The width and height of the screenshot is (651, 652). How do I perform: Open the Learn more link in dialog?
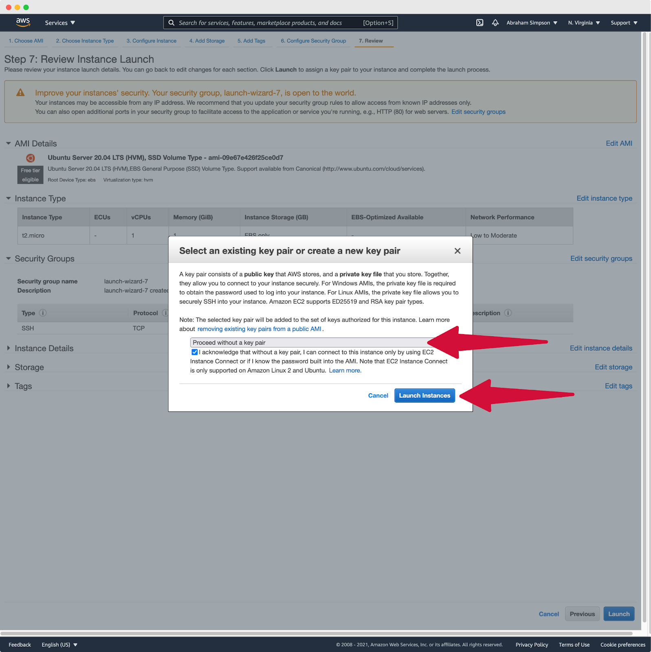click(x=345, y=370)
